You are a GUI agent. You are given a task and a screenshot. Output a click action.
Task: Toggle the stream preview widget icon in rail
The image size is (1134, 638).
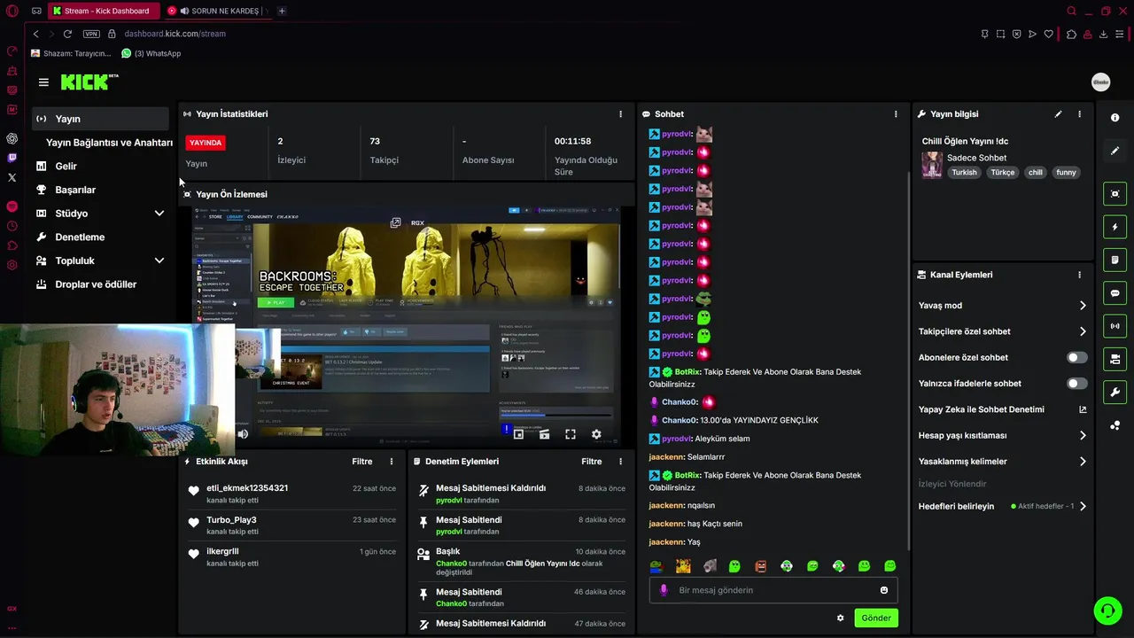coord(1115,194)
